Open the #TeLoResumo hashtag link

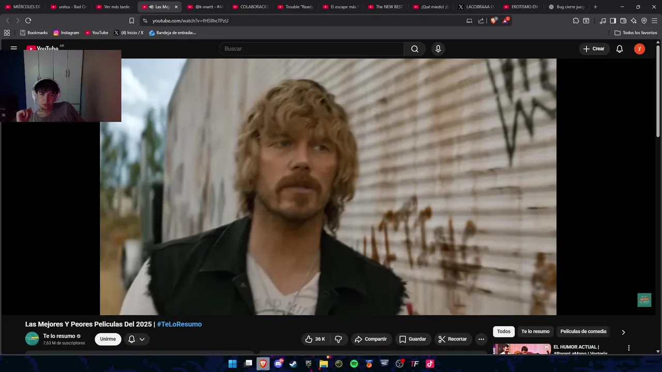179,324
